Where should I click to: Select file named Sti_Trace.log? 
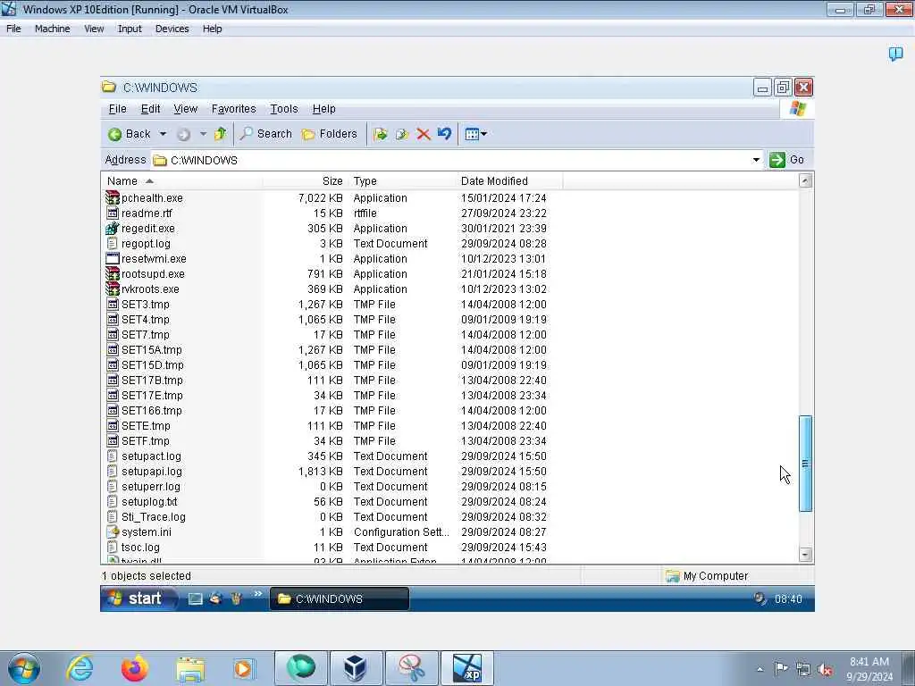(x=154, y=517)
